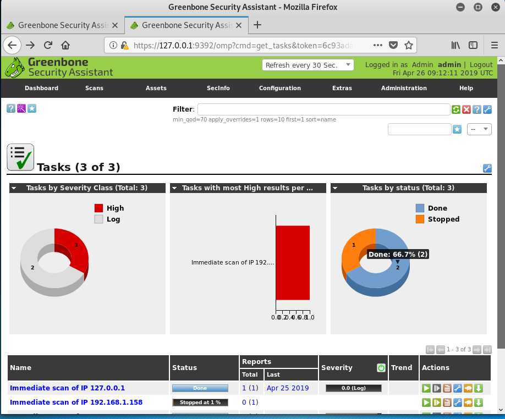
Task: Open a new Firefox tab
Action: (x=257, y=25)
